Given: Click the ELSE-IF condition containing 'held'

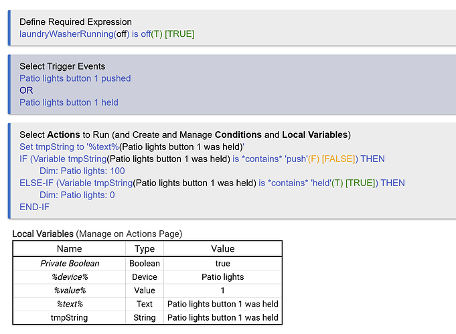Looking at the screenshot, I should 212,183.
